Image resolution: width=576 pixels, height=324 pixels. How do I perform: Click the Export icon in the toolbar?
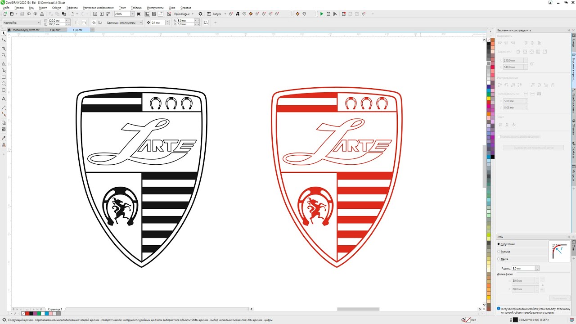coord(101,14)
